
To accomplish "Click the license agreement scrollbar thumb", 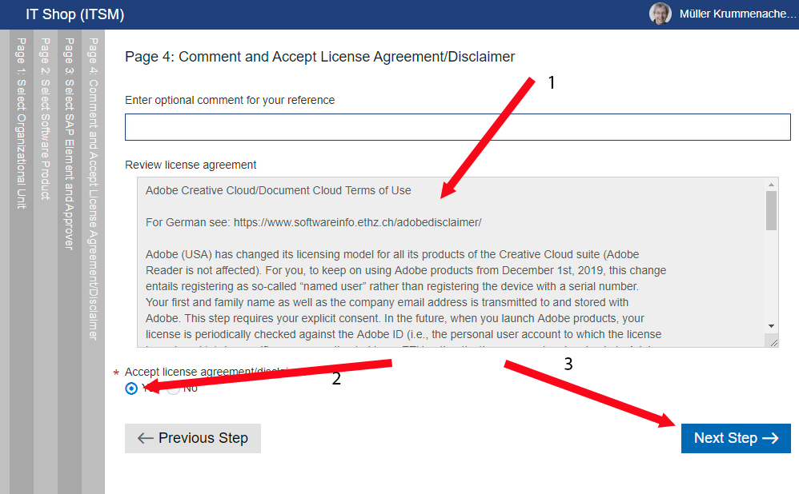I will (x=772, y=210).
